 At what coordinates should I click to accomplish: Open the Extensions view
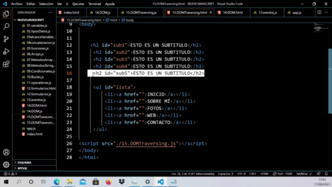6,64
